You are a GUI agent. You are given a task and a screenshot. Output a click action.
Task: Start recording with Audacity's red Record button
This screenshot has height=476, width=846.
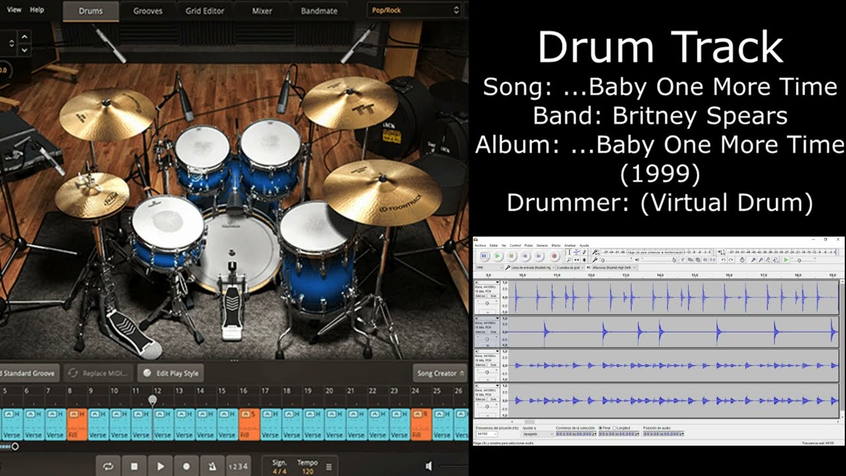pos(555,256)
